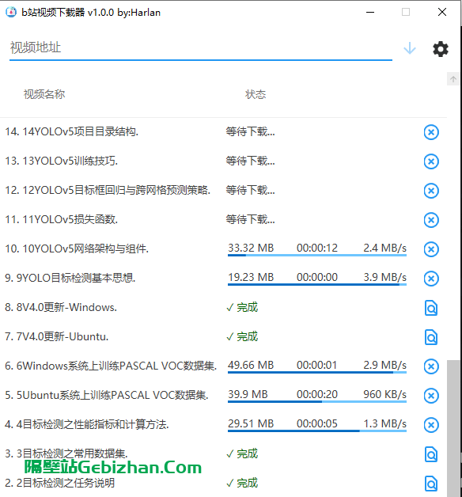The image size is (462, 497).
Task: Cancel the 5Ubuntu系统上训练PASCAL VOC download
Action: pos(431,396)
